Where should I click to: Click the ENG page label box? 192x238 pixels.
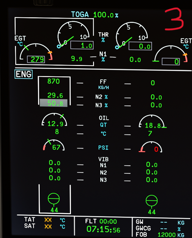[23, 74]
